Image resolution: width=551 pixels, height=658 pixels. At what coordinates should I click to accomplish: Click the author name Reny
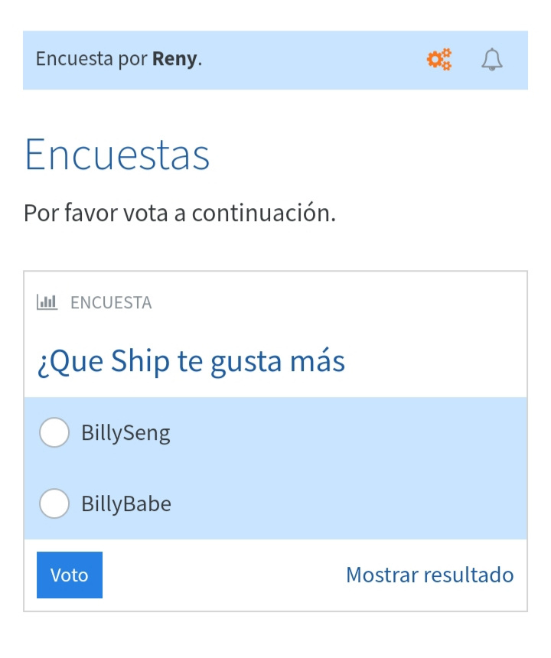(x=174, y=60)
